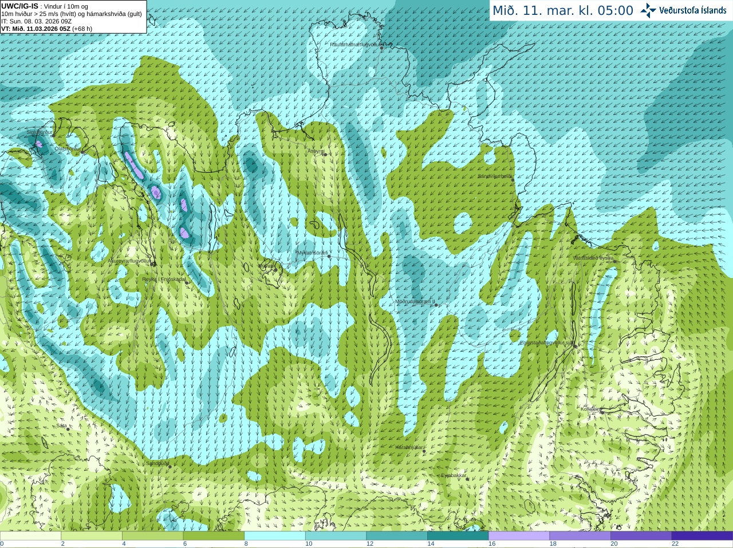The width and height of the screenshot is (733, 548).
Task: Click the Mývatnsöræfi station label
Action: pos(312,253)
